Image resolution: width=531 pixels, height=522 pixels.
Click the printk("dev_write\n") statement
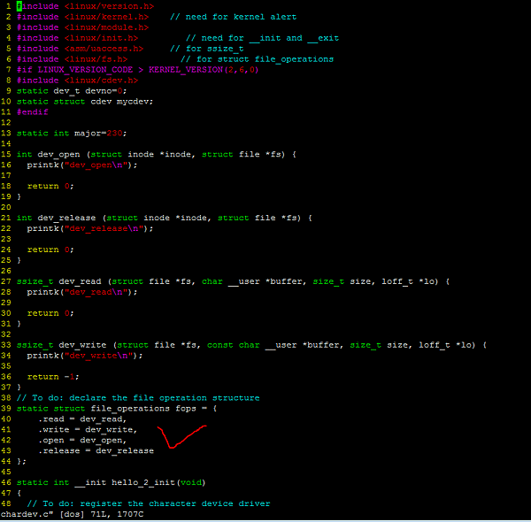pyautogui.click(x=85, y=356)
